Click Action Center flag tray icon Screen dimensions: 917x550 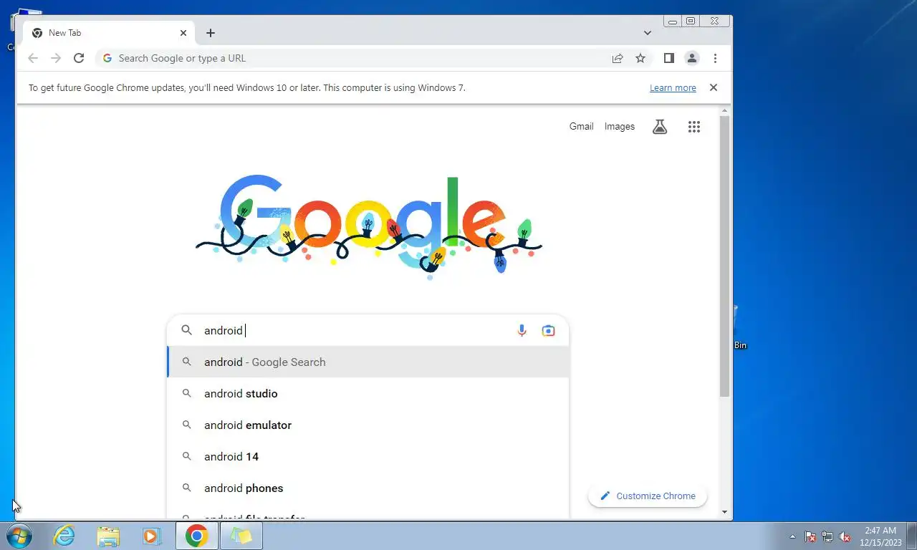pyautogui.click(x=810, y=536)
